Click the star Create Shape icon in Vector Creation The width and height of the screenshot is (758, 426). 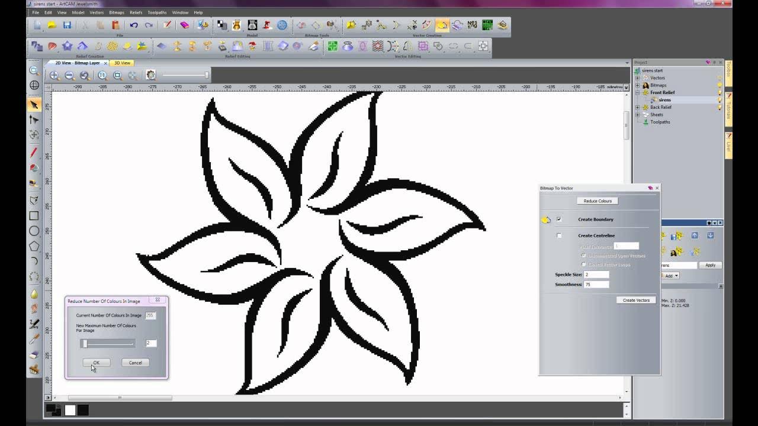[x=351, y=25]
